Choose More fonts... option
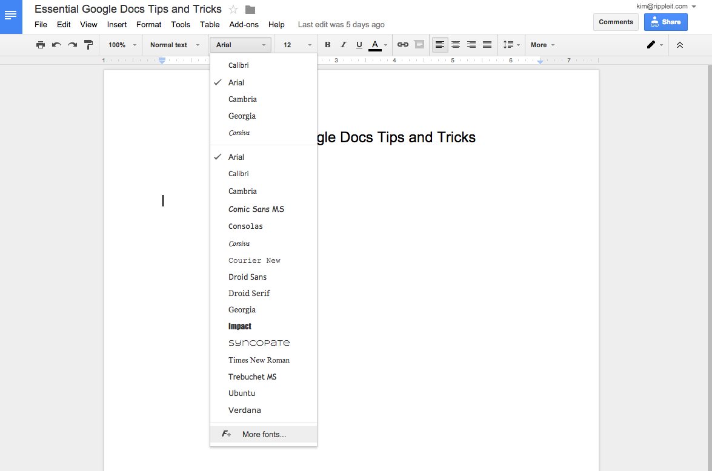The width and height of the screenshot is (712, 471). click(x=264, y=434)
